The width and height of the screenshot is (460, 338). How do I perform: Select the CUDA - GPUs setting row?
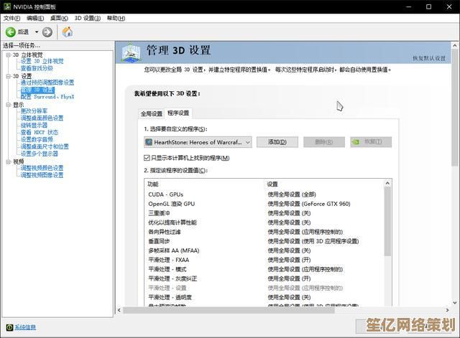point(264,194)
